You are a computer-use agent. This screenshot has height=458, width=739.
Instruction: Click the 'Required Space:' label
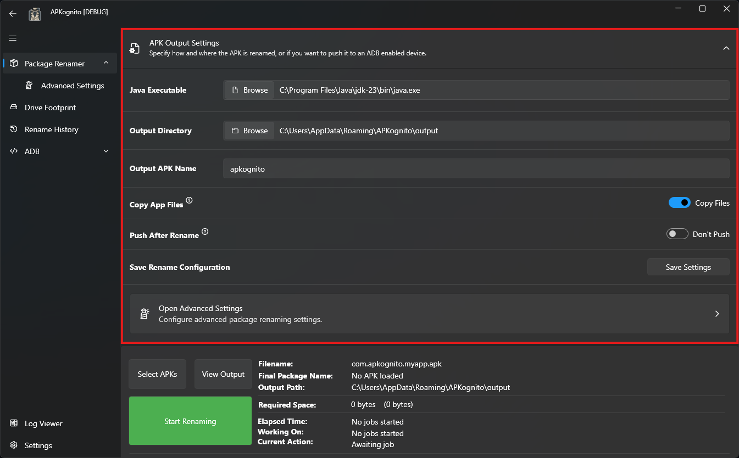tap(287, 405)
